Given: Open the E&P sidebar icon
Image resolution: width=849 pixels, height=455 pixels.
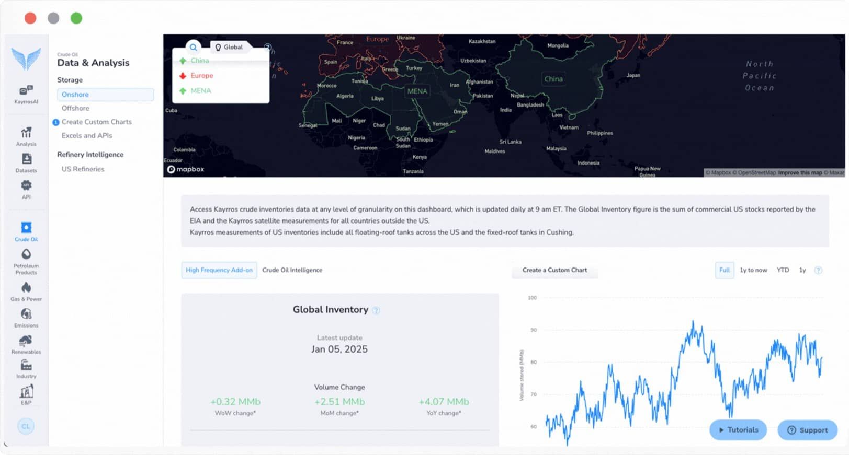Looking at the screenshot, I should (26, 395).
